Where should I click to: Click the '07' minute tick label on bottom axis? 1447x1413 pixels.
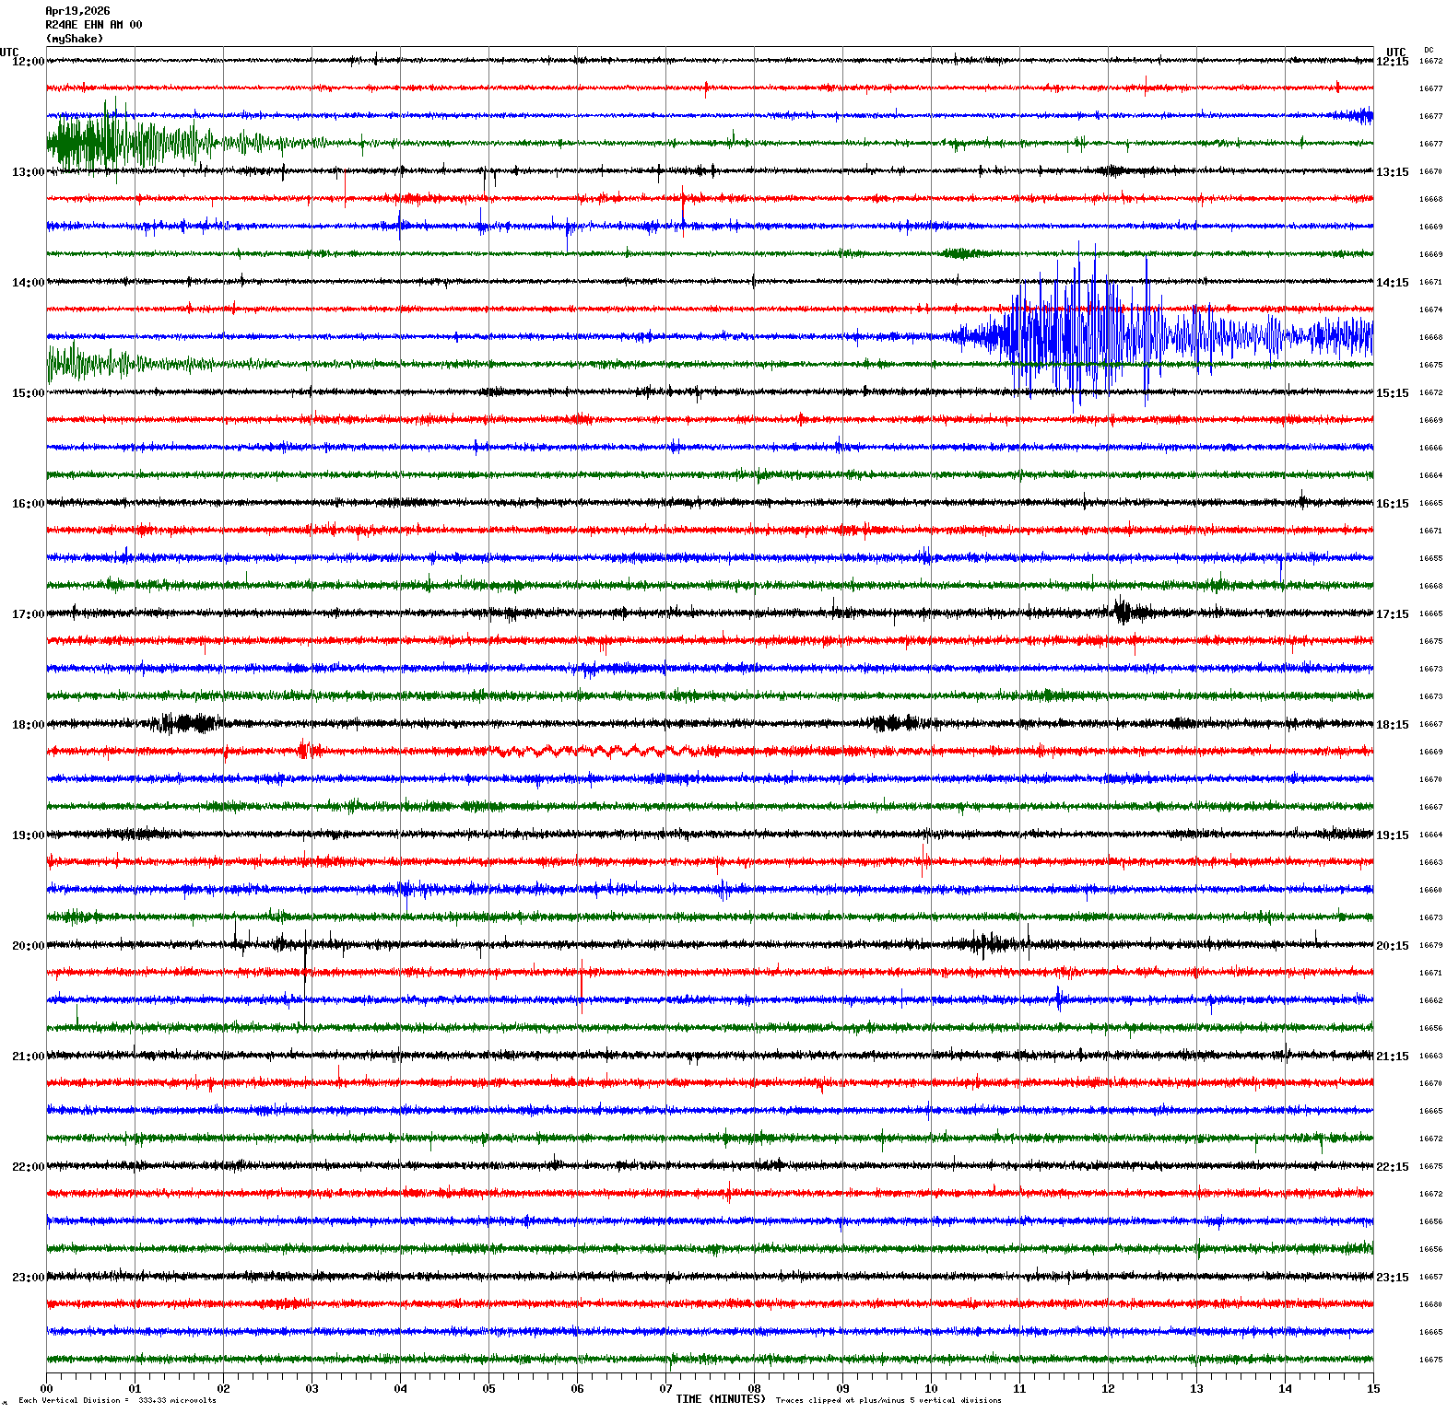coord(665,1389)
